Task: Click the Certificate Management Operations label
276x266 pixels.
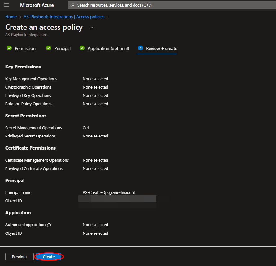Action: pyautogui.click(x=37, y=160)
